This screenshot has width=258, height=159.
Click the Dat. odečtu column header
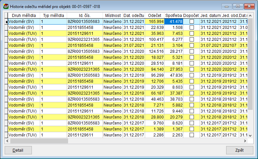(134, 15)
